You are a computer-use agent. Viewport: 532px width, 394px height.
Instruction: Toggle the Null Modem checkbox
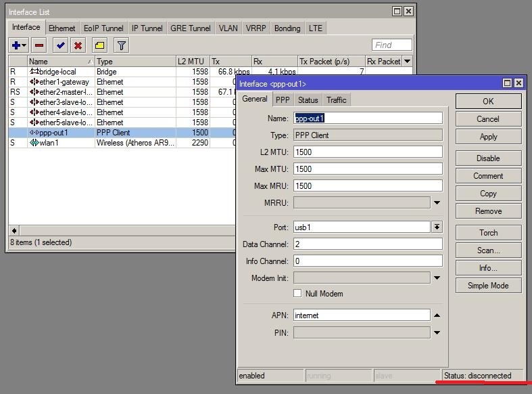pos(297,294)
